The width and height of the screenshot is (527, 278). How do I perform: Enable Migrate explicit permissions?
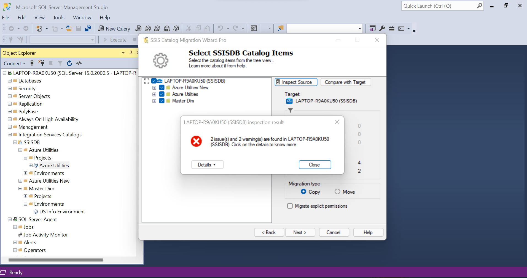[x=290, y=206]
